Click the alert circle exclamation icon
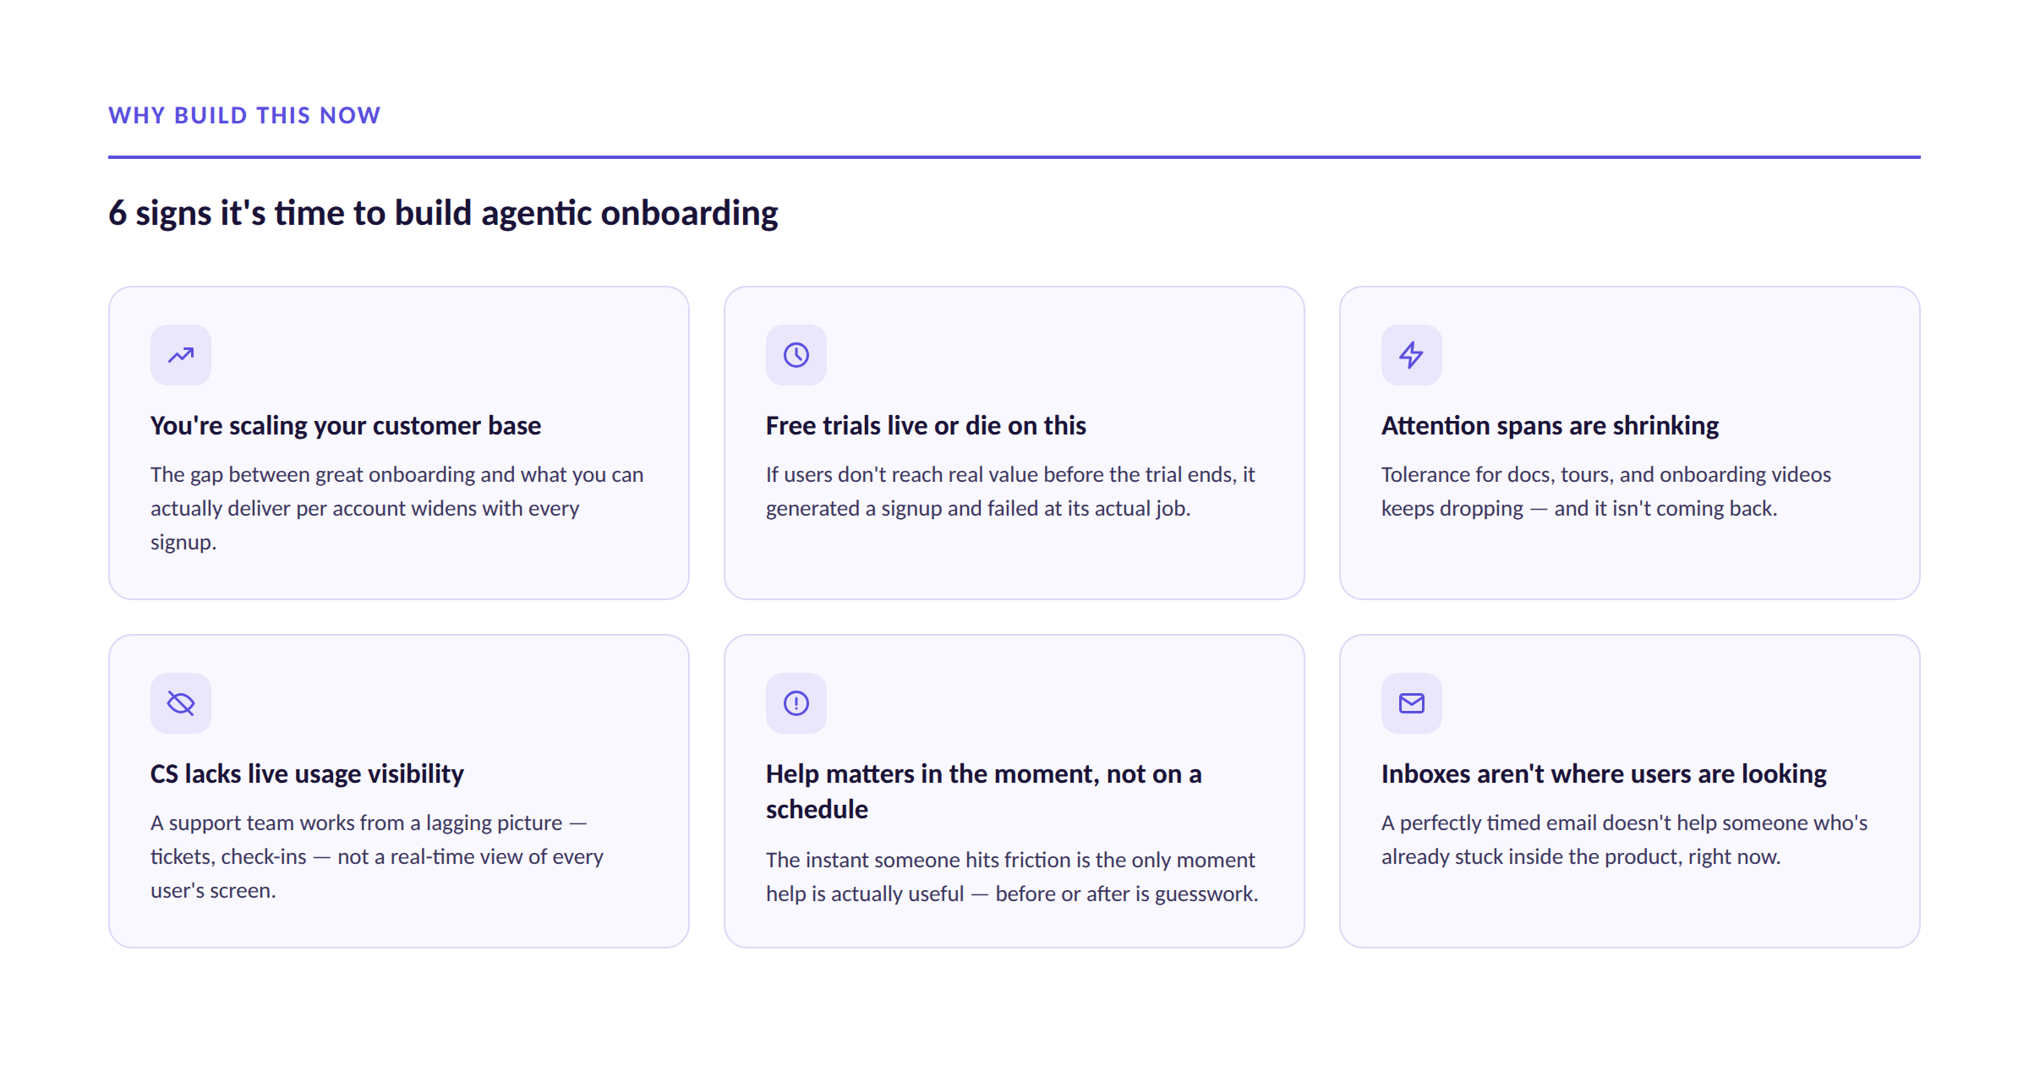Viewport: 2029px width, 1082px height. point(796,703)
